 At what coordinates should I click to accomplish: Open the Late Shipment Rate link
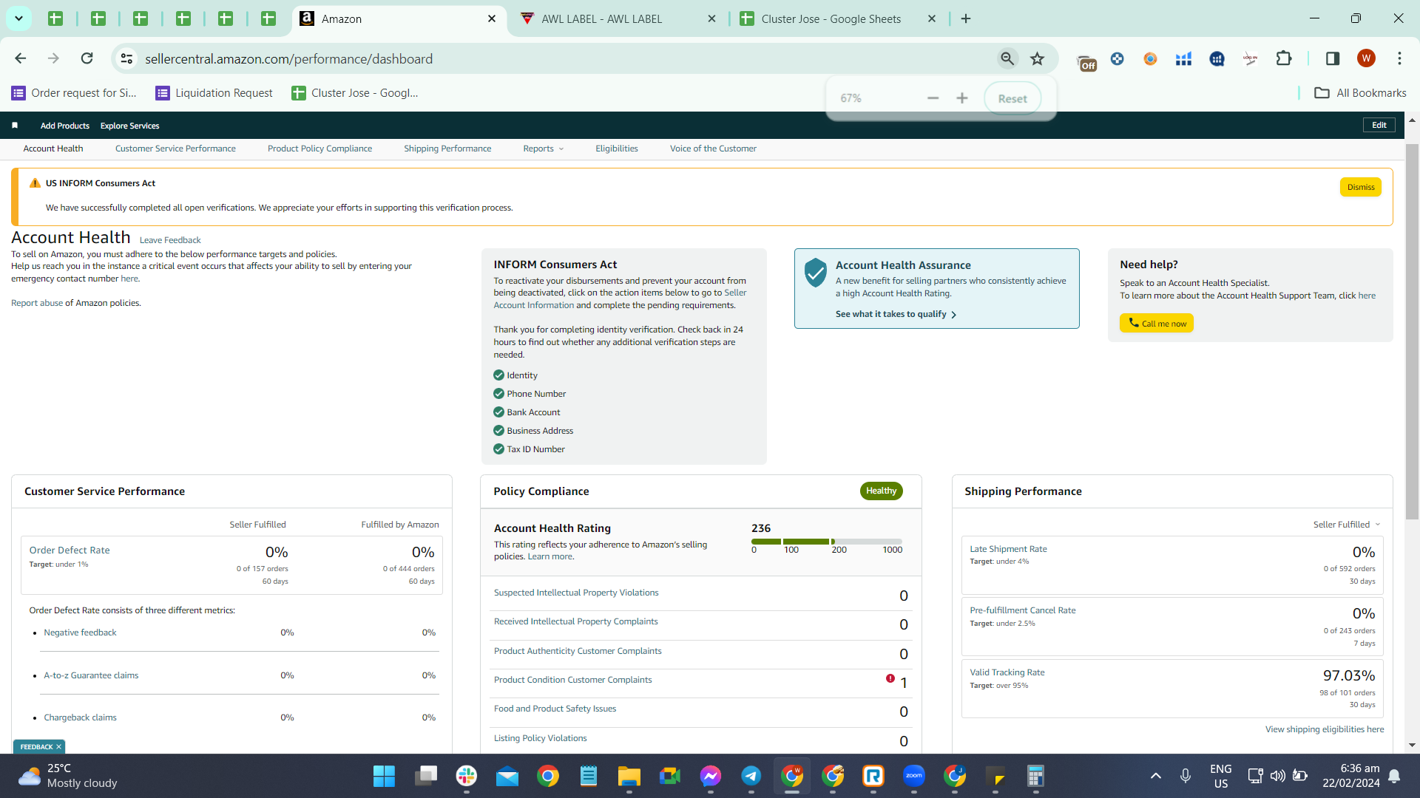(1009, 549)
